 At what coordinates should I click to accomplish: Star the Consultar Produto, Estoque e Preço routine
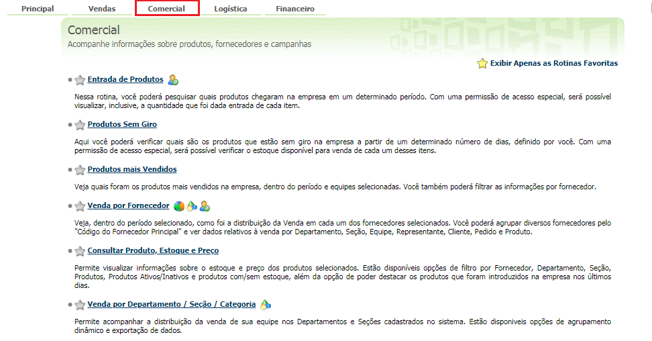pos(80,250)
